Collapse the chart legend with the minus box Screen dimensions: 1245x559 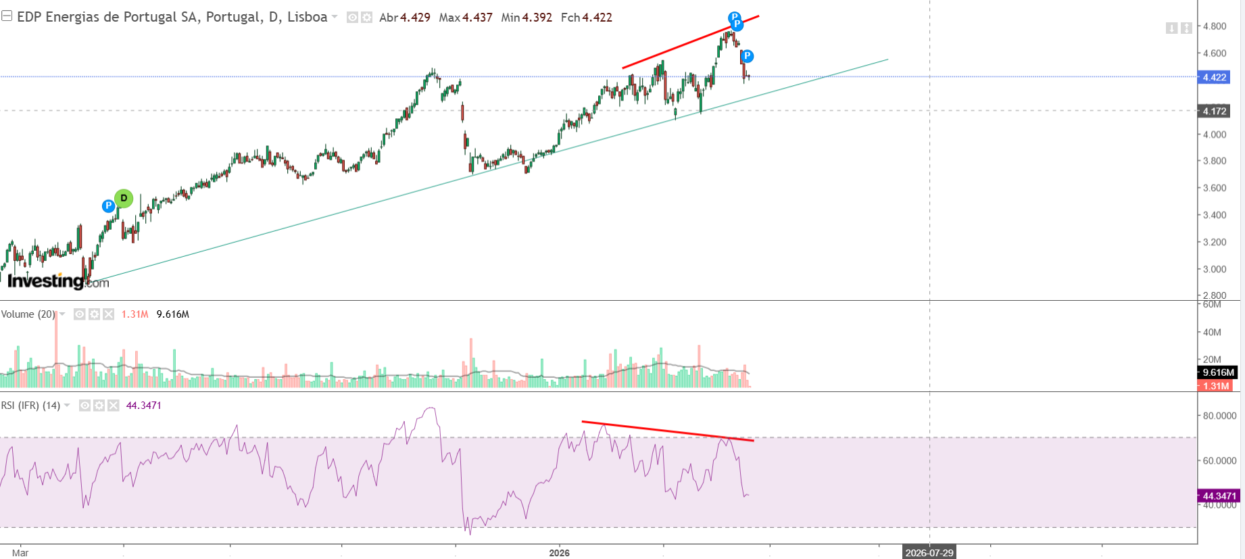(x=7, y=16)
